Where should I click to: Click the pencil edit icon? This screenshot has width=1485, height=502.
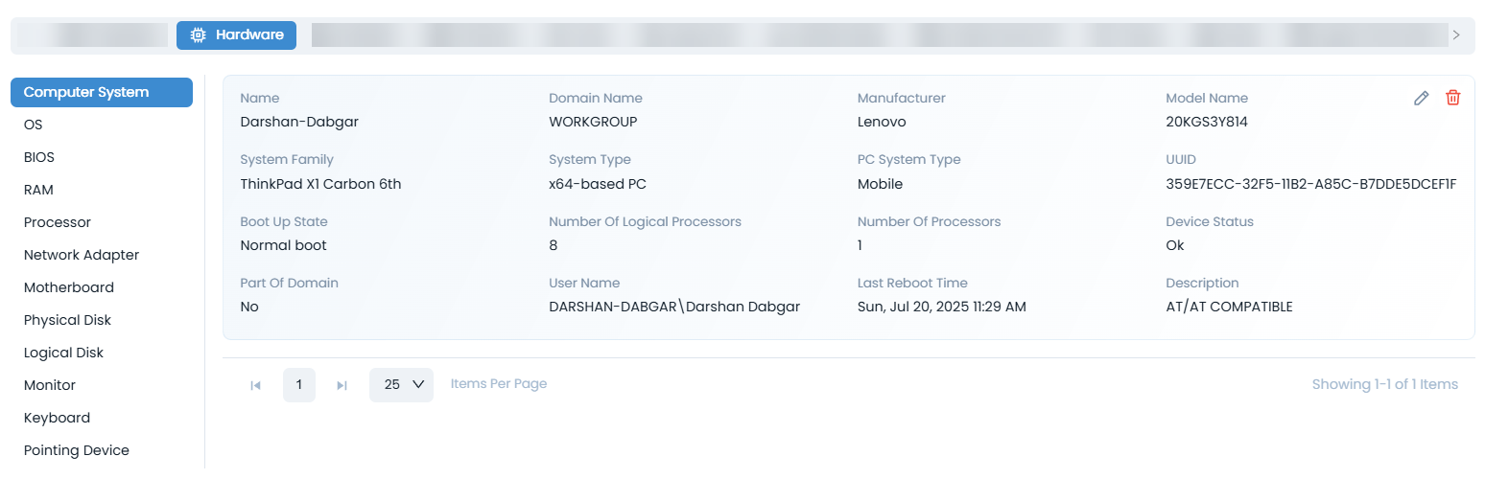pos(1422,98)
